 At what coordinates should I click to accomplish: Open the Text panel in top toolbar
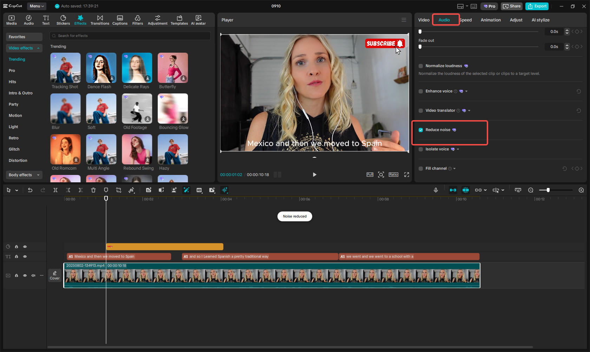46,20
